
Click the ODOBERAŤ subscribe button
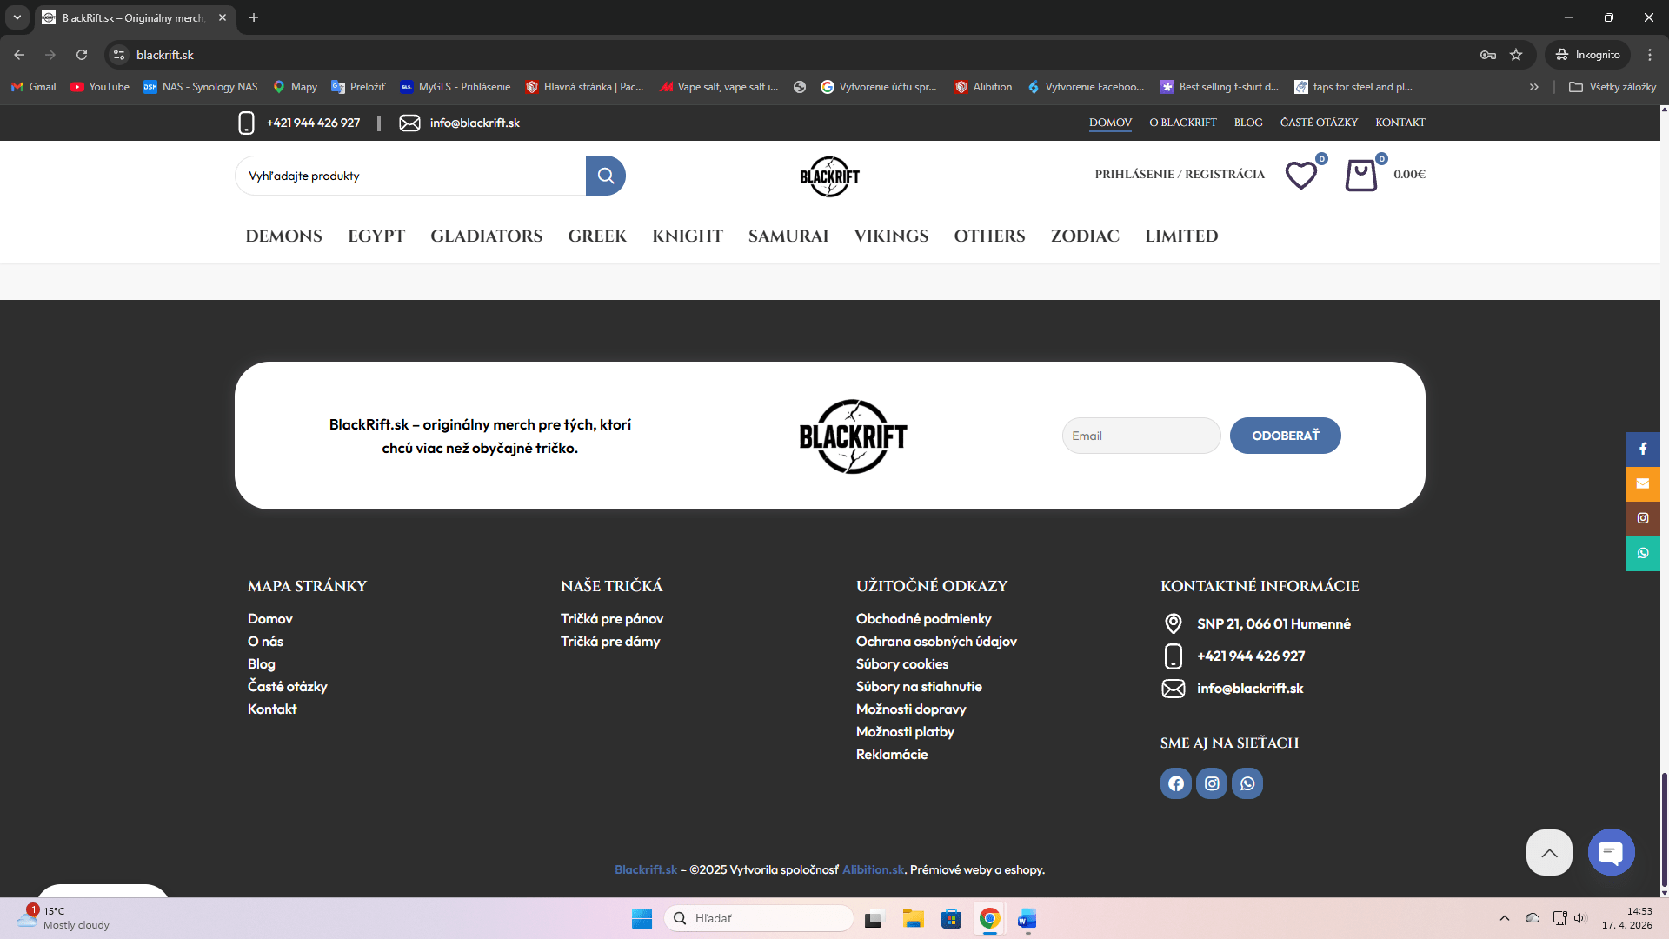1284,436
